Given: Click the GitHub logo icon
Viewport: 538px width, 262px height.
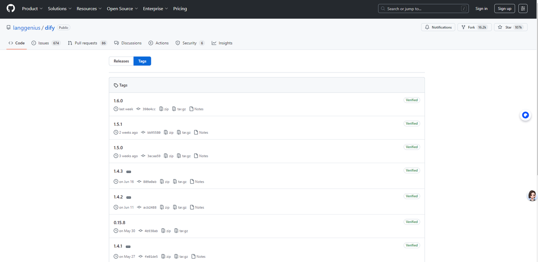Looking at the screenshot, I should (11, 8).
